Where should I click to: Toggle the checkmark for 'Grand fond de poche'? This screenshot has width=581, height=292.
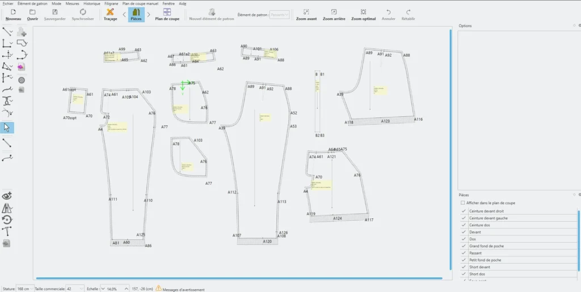pos(464,246)
